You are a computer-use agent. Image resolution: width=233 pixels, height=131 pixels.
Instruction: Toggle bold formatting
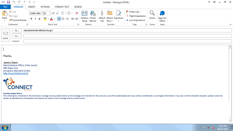31,19
